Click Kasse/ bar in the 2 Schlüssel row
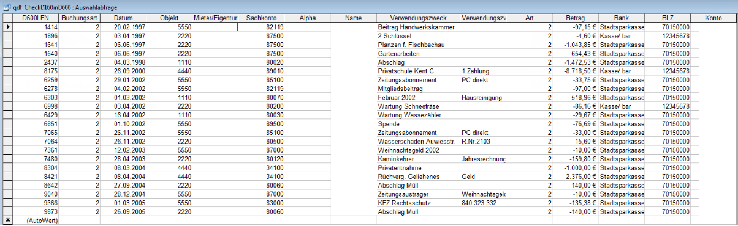Viewport: 738px width, 226px height. (622, 36)
